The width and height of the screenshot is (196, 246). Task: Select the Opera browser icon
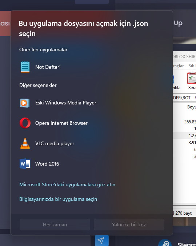[x=25, y=123]
